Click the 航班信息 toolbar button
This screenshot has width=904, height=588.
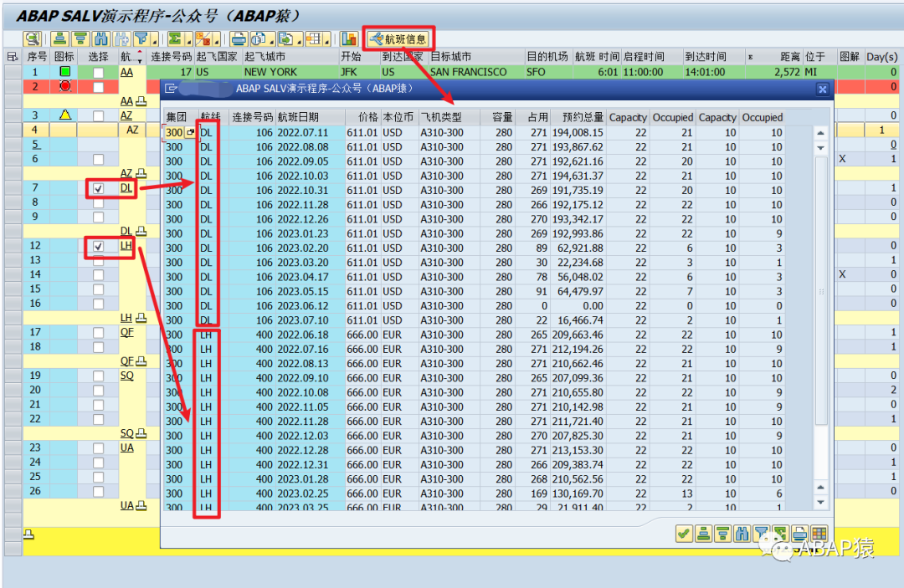398,39
